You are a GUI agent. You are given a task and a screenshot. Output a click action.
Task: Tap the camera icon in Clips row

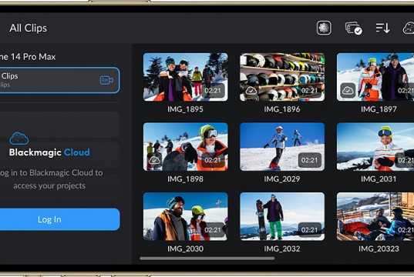point(106,80)
